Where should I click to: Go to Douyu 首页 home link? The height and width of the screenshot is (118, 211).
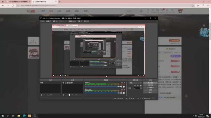click(x=43, y=11)
